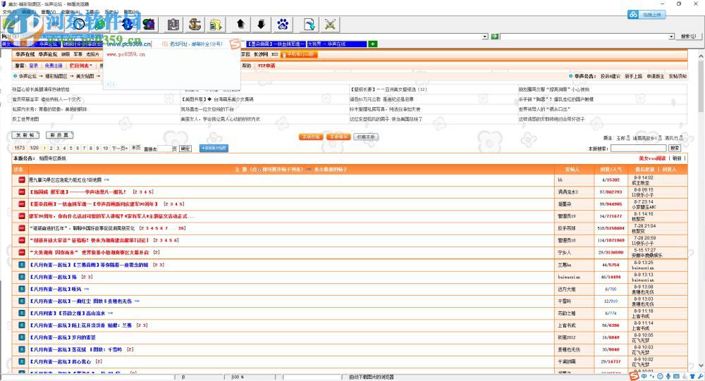Click the up arrow toolbar icon
The width and height of the screenshot is (705, 381).
point(240,25)
